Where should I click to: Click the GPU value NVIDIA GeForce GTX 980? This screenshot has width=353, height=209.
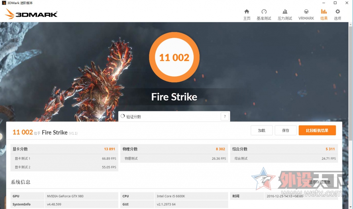pos(65,196)
